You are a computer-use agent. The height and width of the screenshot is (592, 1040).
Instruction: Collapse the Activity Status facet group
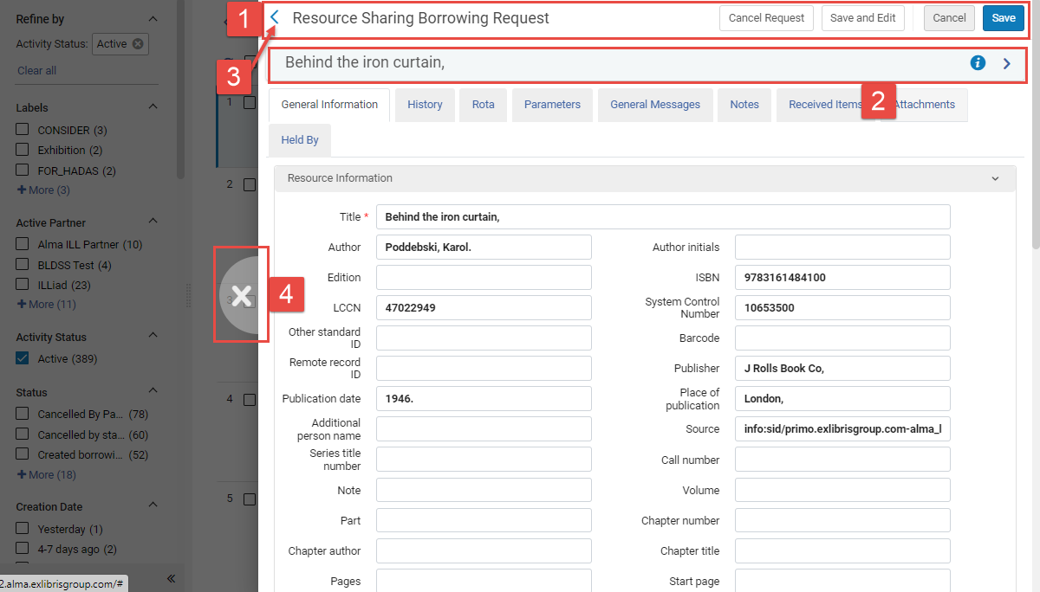click(153, 337)
